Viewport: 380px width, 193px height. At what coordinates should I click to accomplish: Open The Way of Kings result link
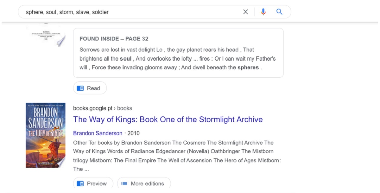click(168, 119)
